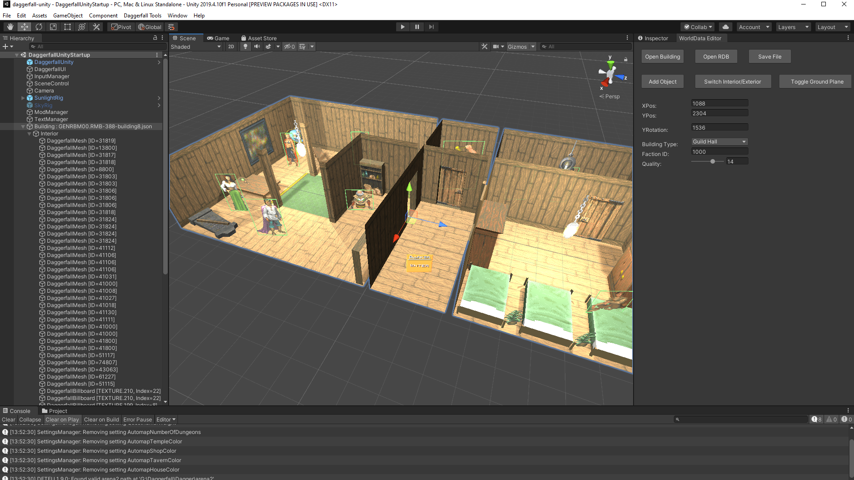Start Play mode
This screenshot has width=854, height=480.
[x=402, y=27]
